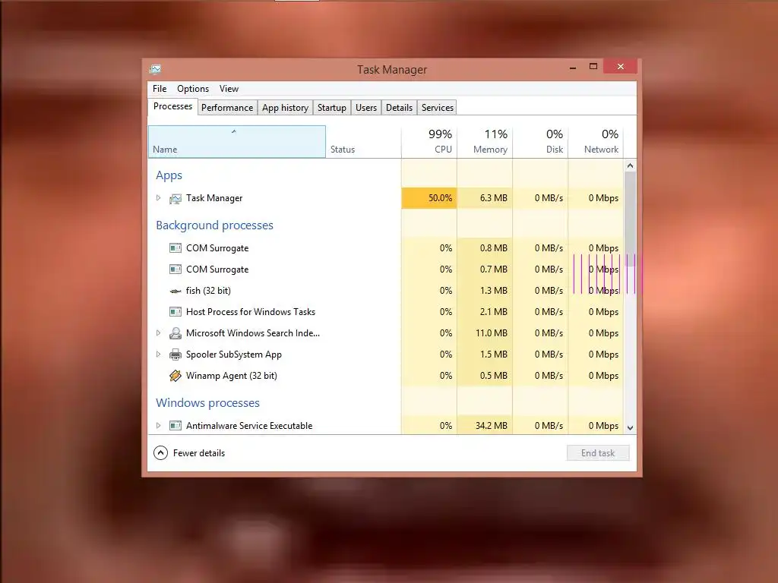This screenshot has width=778, height=583.
Task: Click Fewer details circle arrow icon
Action: pos(161,452)
